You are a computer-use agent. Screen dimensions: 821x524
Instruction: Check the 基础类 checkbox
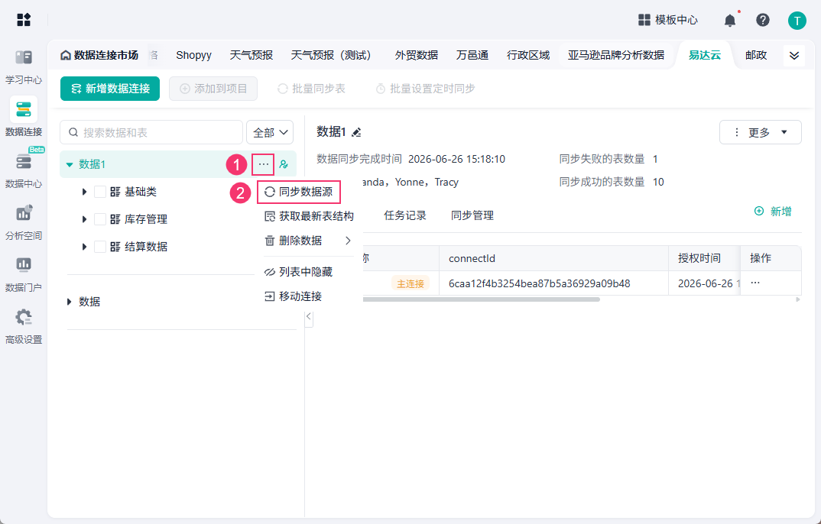click(x=100, y=192)
